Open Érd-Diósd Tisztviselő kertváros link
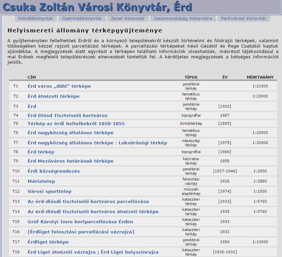This screenshot has width=282, height=257. pos(67,115)
